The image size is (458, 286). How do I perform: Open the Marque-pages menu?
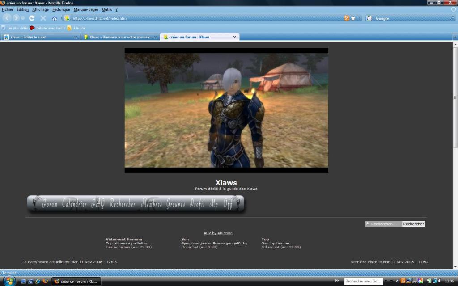tap(86, 10)
